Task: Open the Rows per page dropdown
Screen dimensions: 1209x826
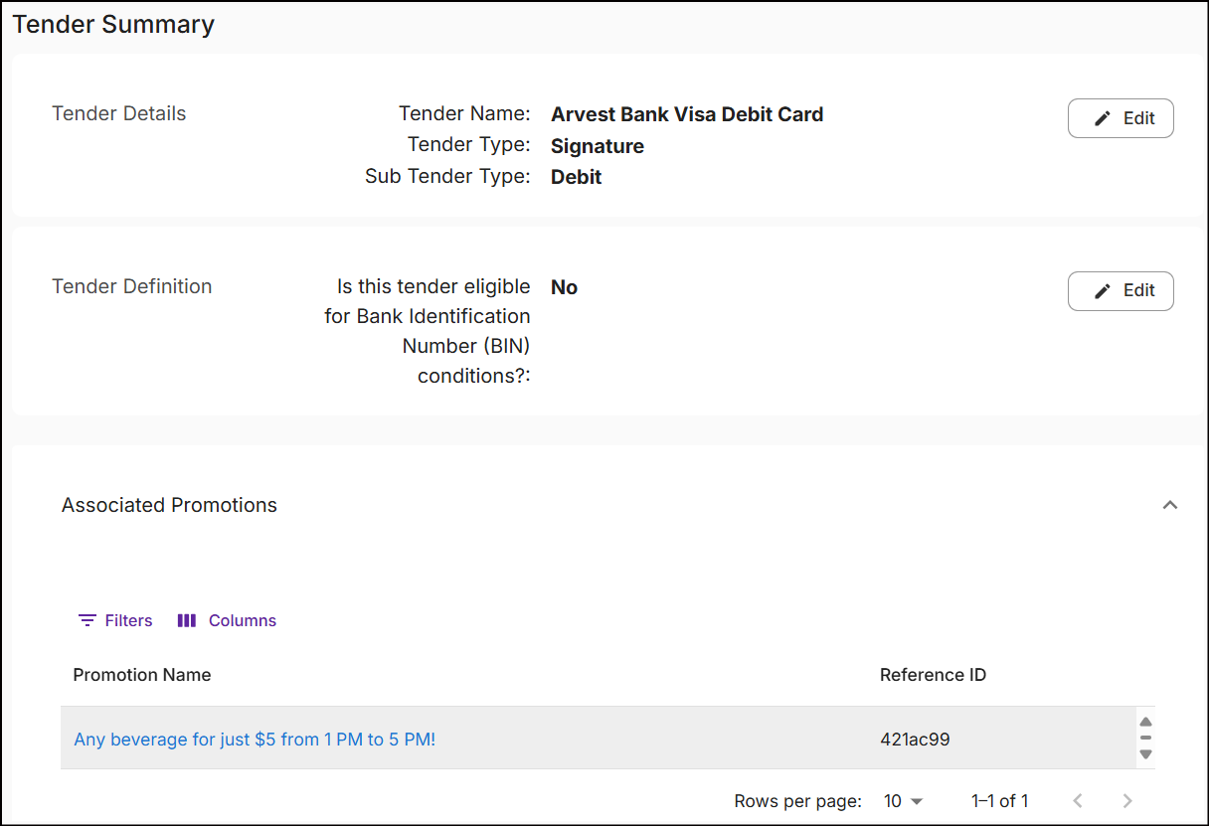Action: [x=904, y=801]
